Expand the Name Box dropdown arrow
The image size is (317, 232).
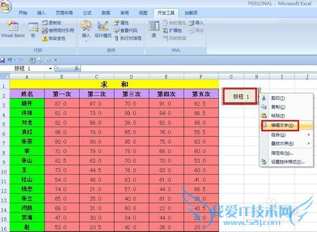50,68
